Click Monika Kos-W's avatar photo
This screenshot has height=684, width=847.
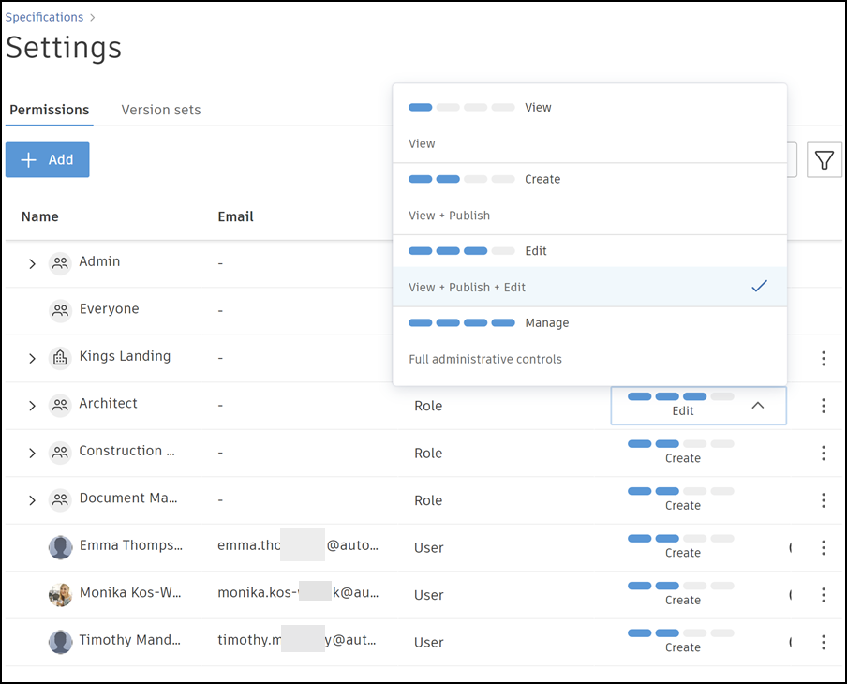click(60, 595)
